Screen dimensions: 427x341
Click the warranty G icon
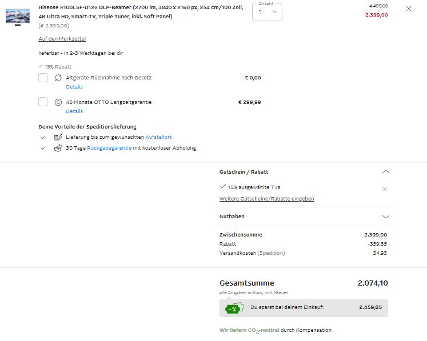(x=58, y=102)
